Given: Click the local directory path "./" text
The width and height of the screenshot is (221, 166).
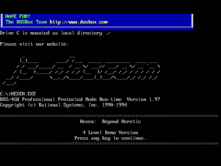Looking at the screenshot, I should pyautogui.click(x=108, y=33).
